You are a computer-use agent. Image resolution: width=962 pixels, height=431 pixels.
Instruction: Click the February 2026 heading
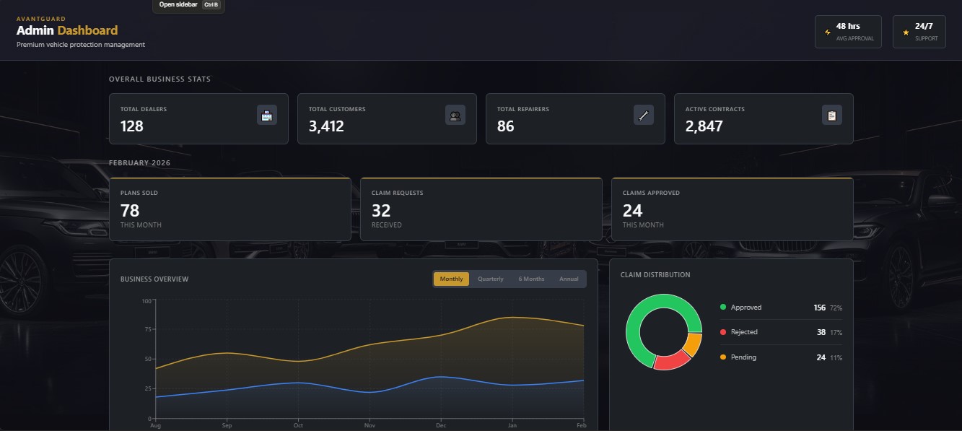tap(140, 163)
